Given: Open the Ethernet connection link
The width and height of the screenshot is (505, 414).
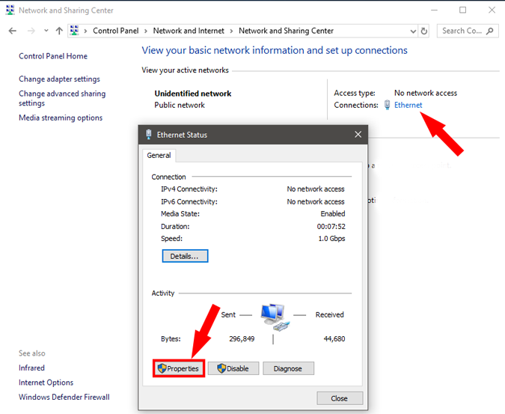Looking at the screenshot, I should 408,105.
